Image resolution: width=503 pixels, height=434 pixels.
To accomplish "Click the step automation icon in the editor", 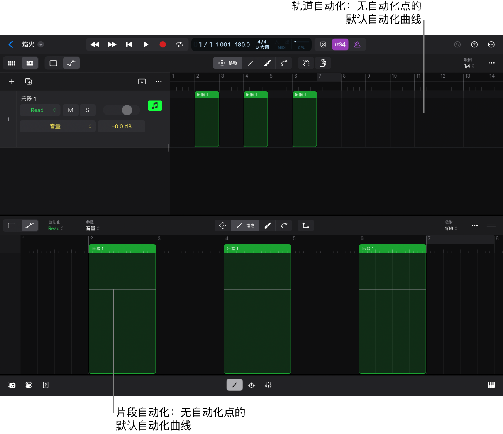I will coord(306,226).
